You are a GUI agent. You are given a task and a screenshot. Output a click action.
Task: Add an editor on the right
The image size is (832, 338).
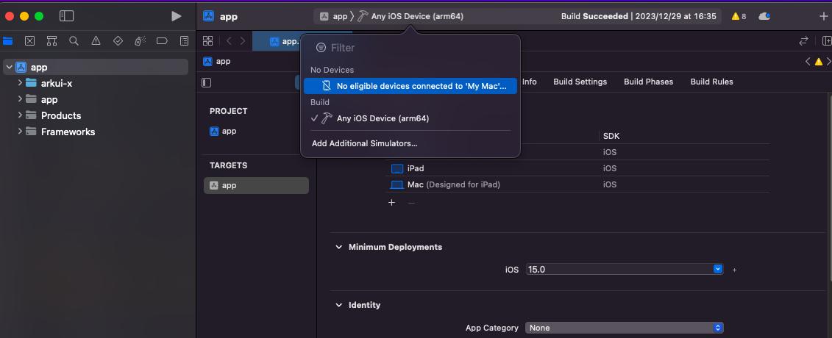coord(827,41)
